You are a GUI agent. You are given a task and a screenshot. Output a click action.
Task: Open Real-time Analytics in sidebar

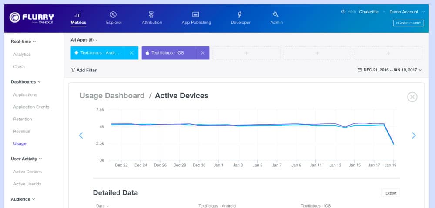tap(22, 55)
